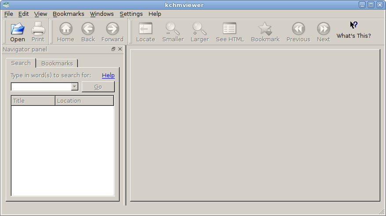
Task: Jump to Next page icon
Action: coord(324,32)
